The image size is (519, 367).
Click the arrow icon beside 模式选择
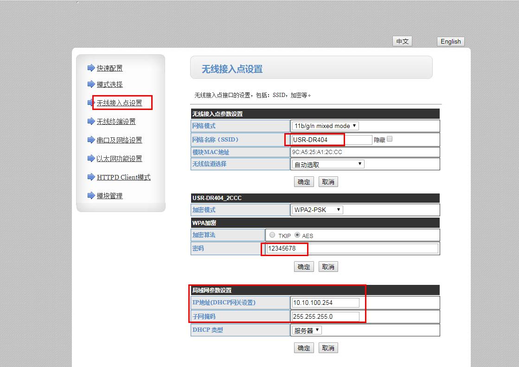91,84
